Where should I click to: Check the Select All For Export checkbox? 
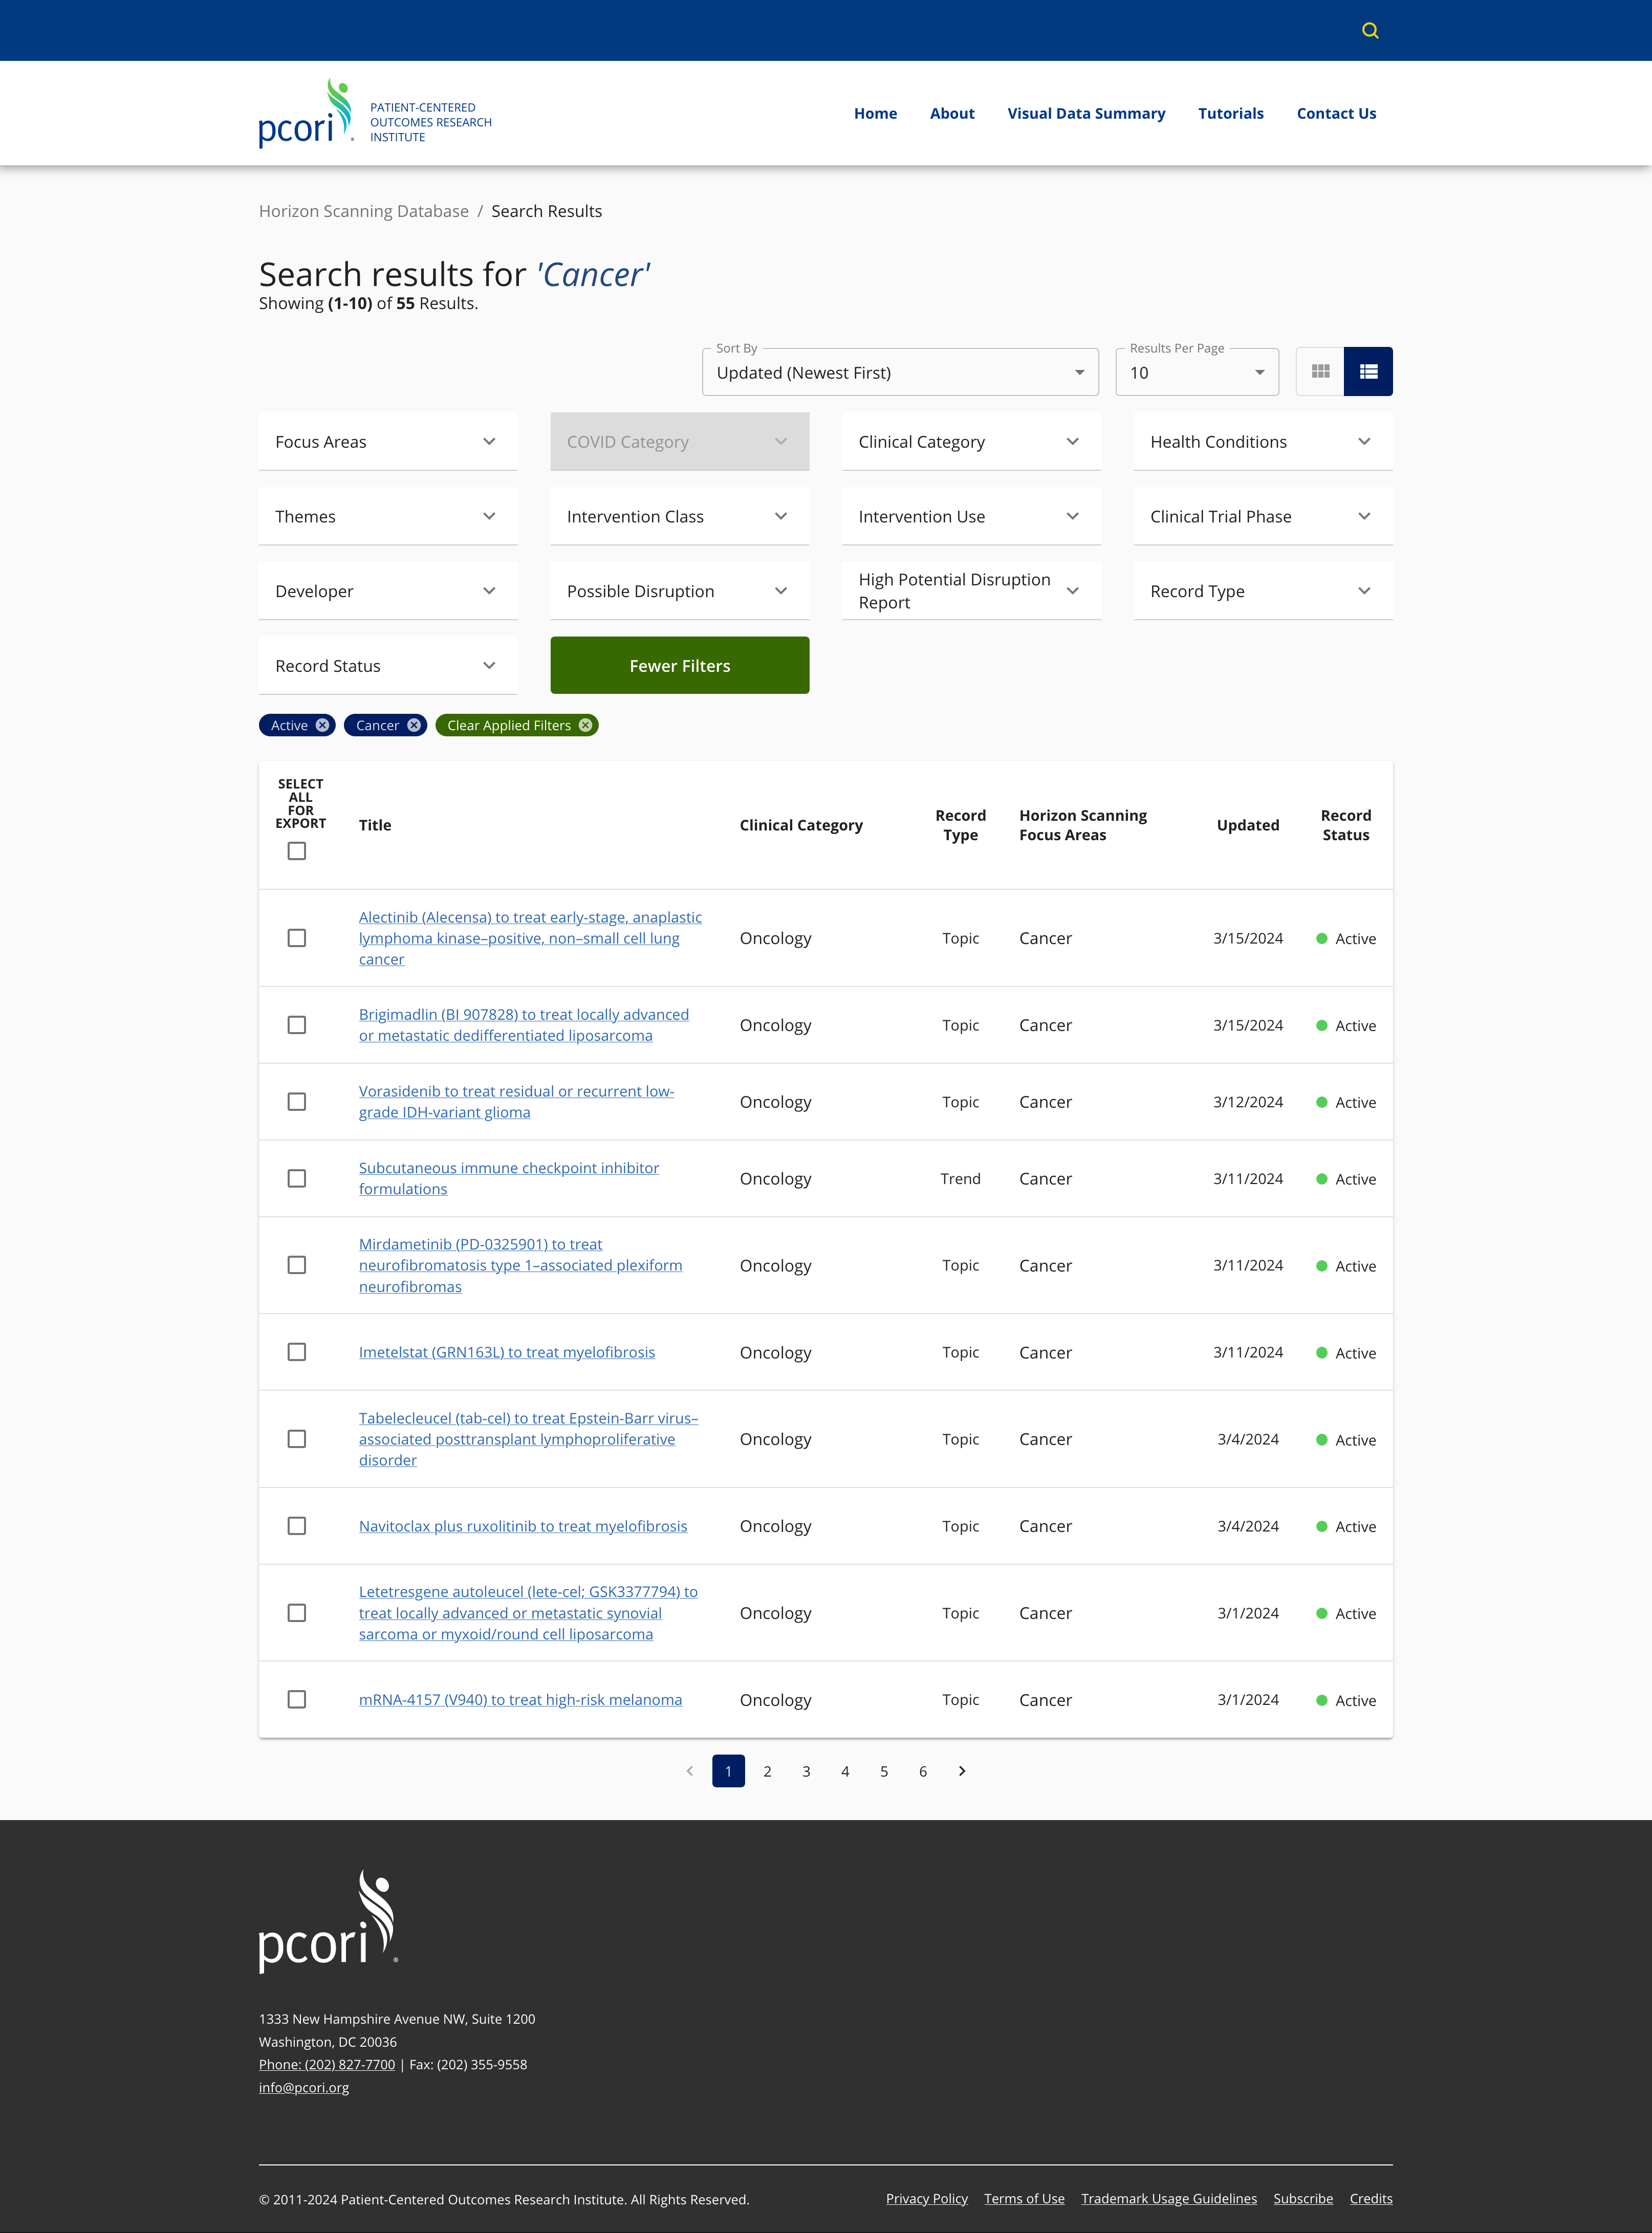(x=297, y=850)
